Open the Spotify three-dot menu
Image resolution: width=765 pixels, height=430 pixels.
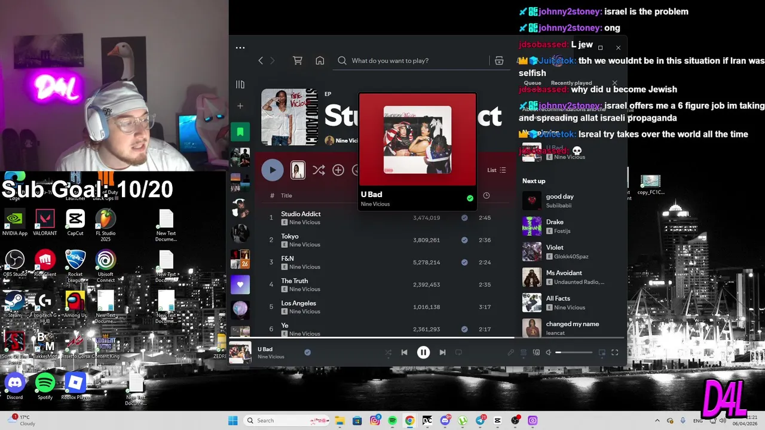(x=240, y=48)
